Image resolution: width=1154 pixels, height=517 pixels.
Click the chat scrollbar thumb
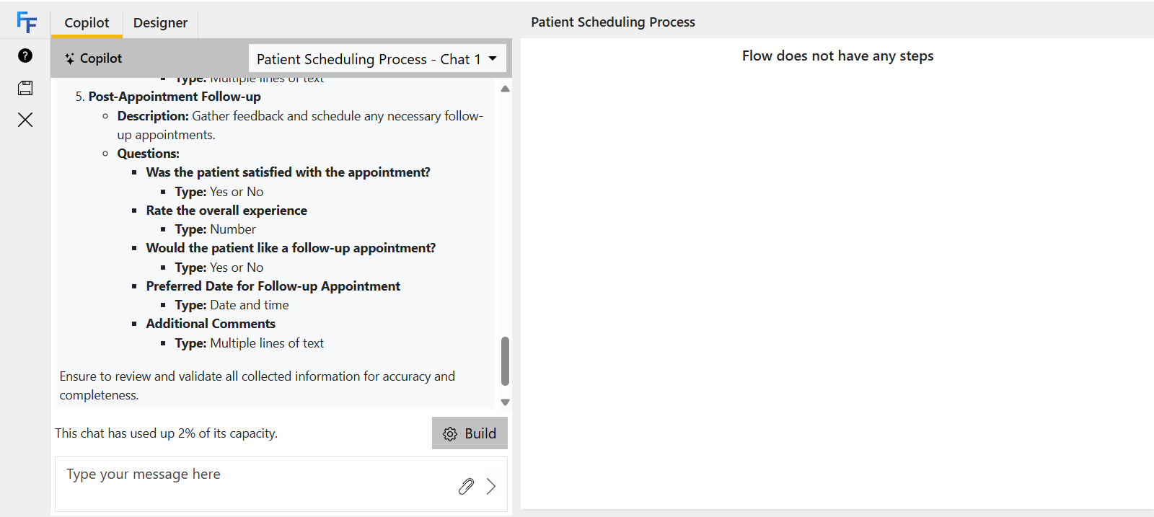click(505, 361)
